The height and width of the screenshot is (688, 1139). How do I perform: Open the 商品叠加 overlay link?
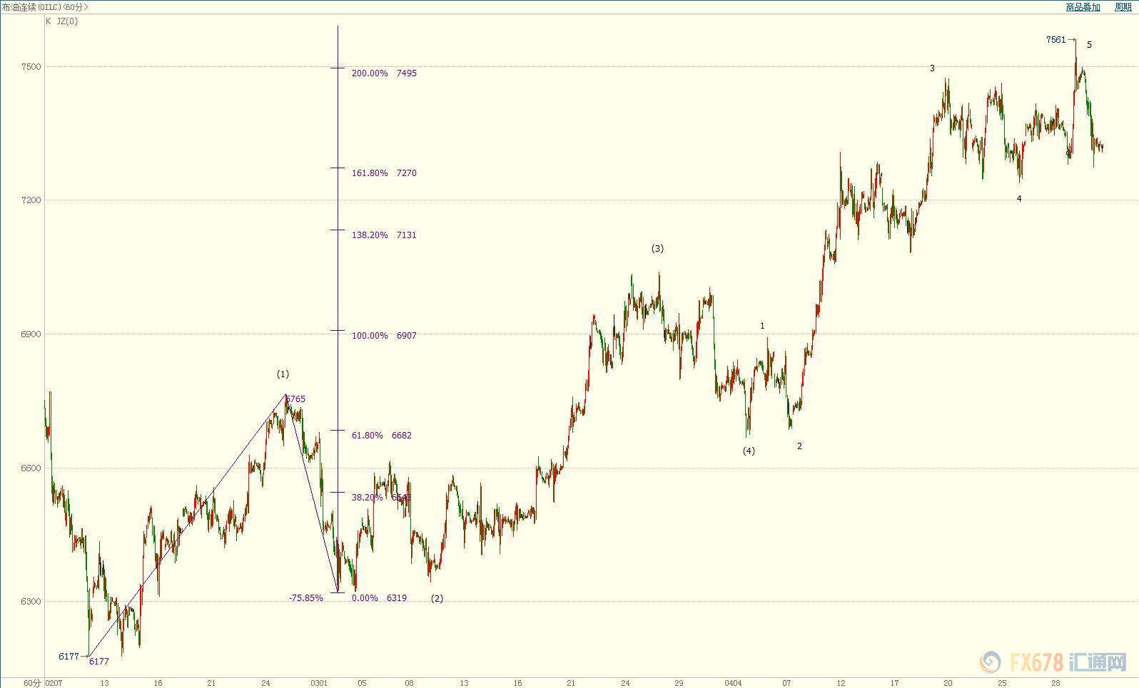1083,7
